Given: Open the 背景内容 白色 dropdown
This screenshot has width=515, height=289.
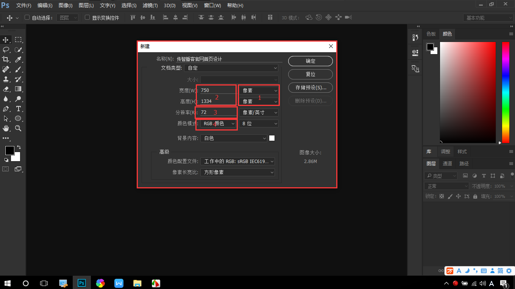Looking at the screenshot, I should tap(234, 138).
